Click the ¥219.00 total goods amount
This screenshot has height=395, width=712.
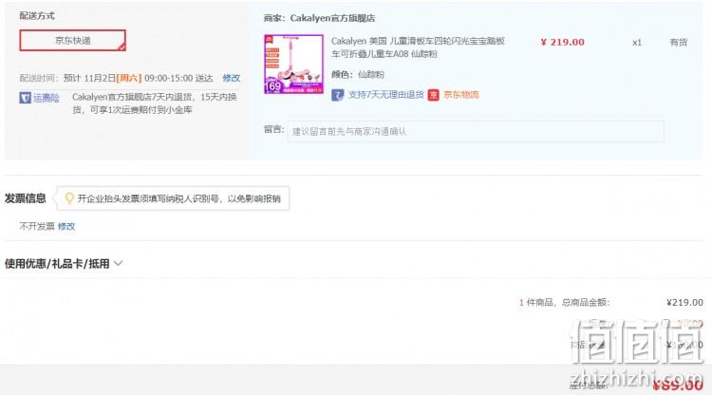click(684, 302)
